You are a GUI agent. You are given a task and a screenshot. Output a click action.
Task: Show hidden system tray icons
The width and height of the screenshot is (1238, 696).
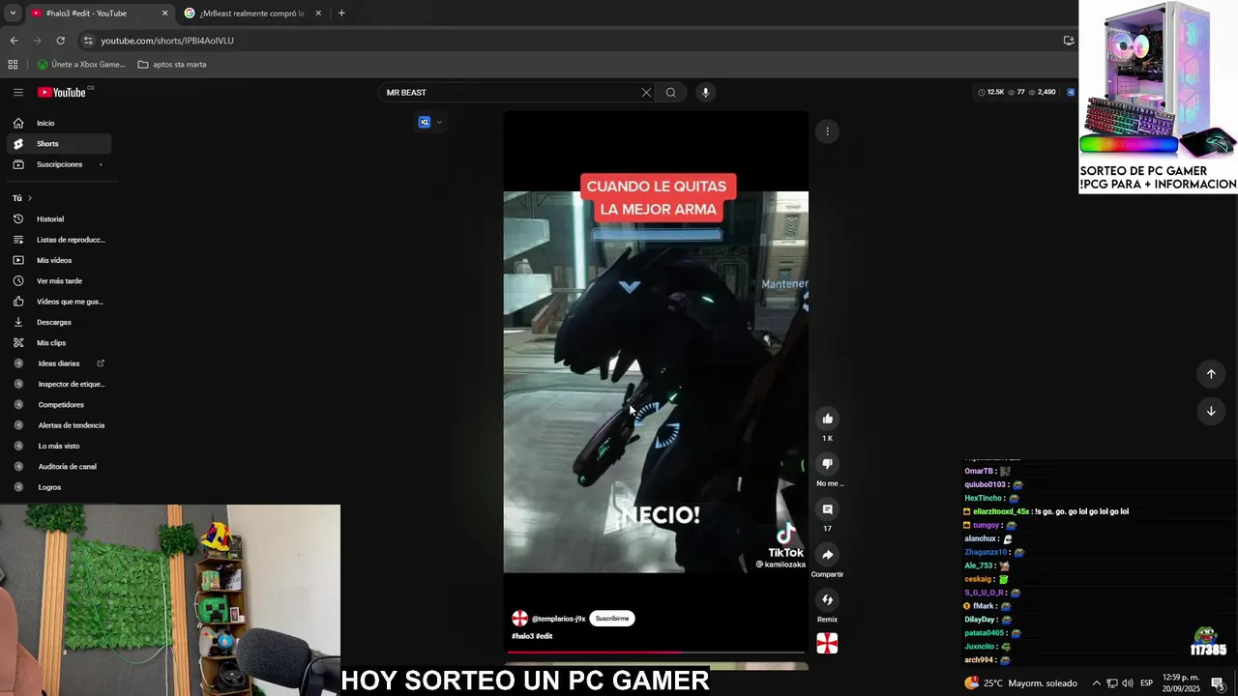[1097, 683]
